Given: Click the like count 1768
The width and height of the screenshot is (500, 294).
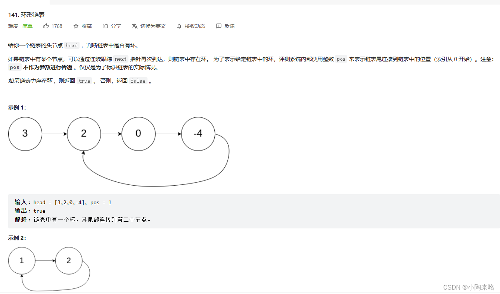Looking at the screenshot, I should 57,26.
